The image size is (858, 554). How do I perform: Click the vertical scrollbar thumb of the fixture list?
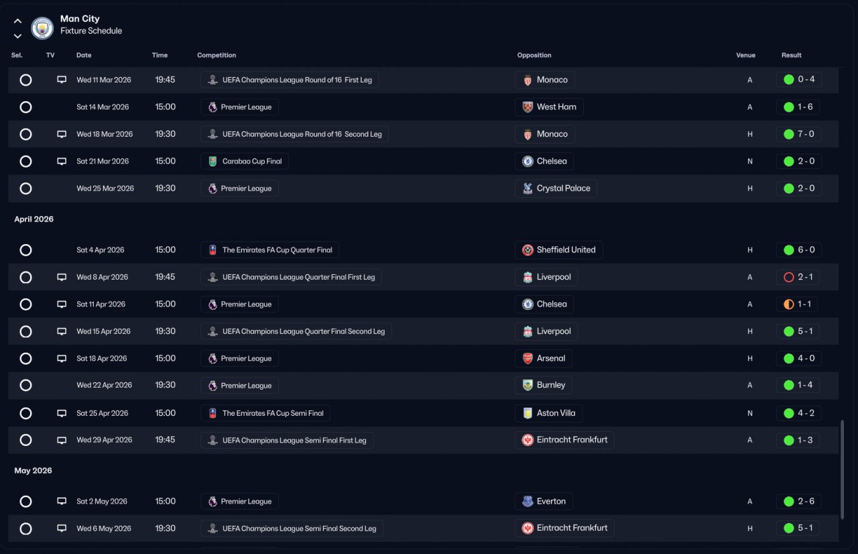pyautogui.click(x=843, y=469)
